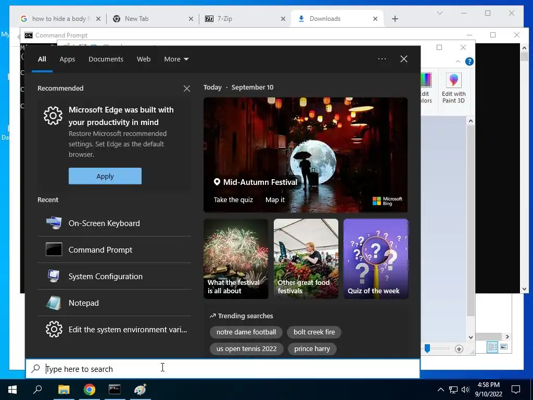533x400 pixels.
Task: Select the Web search tab
Action: [144, 59]
